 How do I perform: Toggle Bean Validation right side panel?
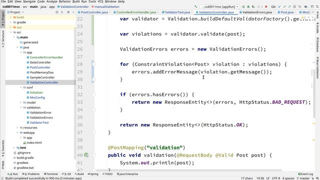coord(317,68)
